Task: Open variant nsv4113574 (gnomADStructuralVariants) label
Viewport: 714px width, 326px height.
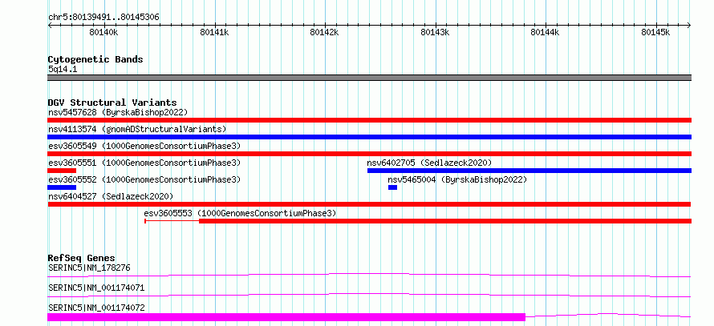Action: (137, 129)
